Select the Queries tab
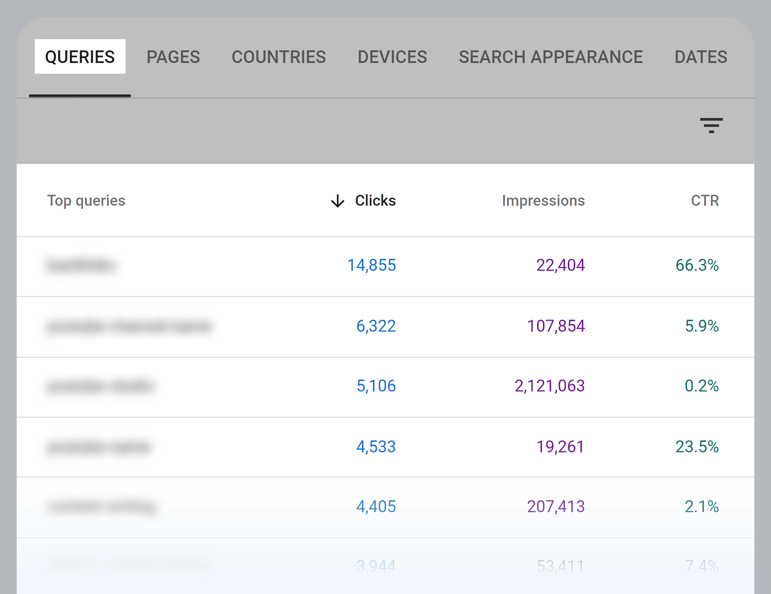This screenshot has width=771, height=594. click(x=80, y=56)
